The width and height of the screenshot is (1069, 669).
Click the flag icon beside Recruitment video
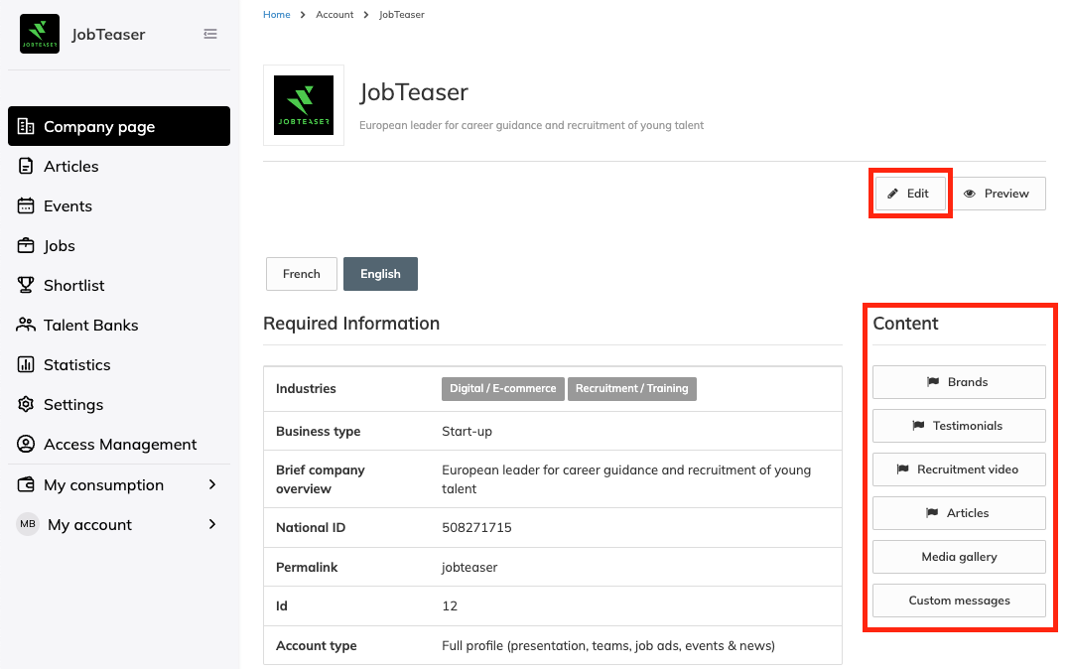click(902, 469)
